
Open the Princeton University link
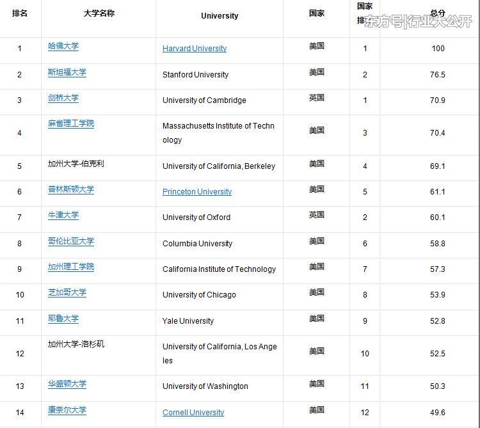pyautogui.click(x=197, y=192)
